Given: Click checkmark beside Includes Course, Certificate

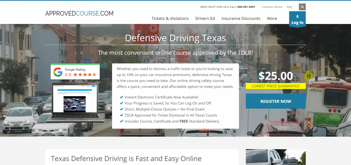Looking at the screenshot, I should click(121, 121).
